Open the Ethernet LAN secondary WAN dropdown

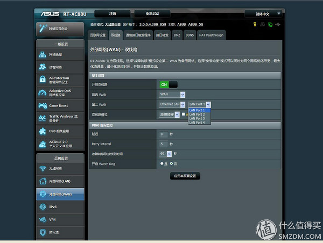click(172, 104)
